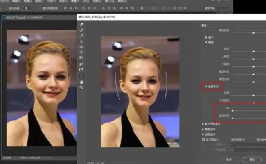266x164 pixels.
Task: Select the Face tool in Liquify toolbar
Action: 81,76
